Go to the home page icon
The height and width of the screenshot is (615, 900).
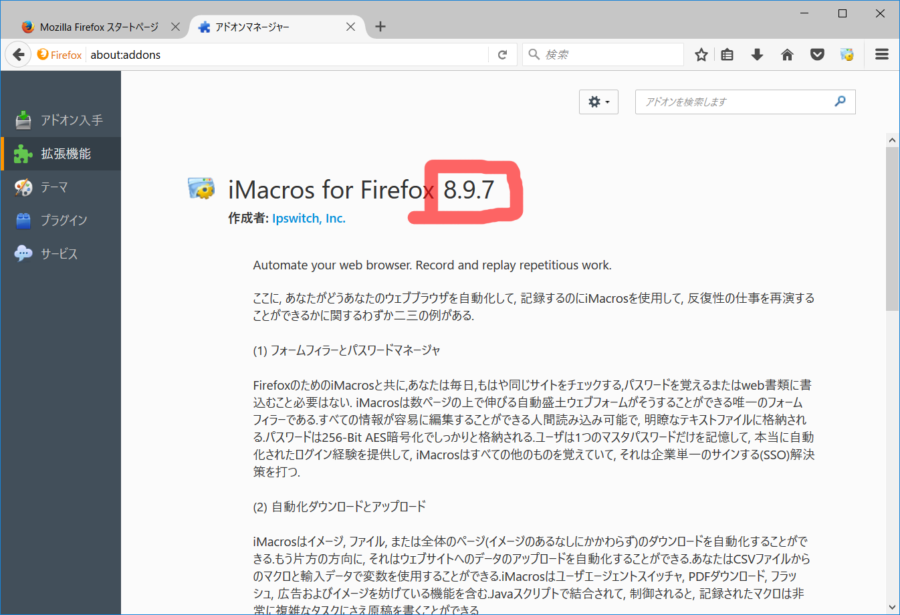pyautogui.click(x=787, y=55)
